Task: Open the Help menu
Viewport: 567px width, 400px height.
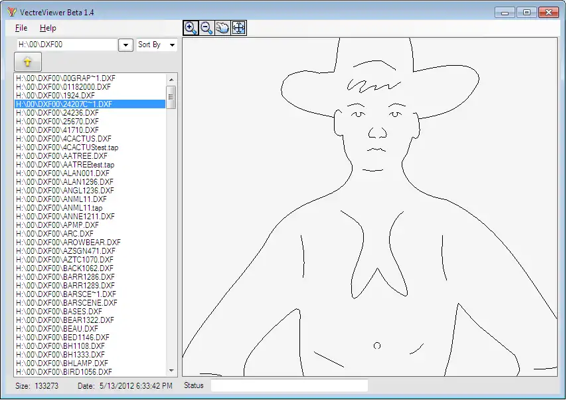Action: 48,28
